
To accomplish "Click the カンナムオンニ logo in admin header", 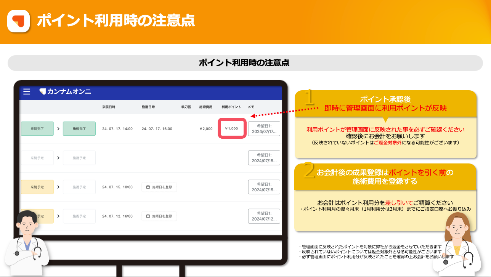I will coord(65,91).
